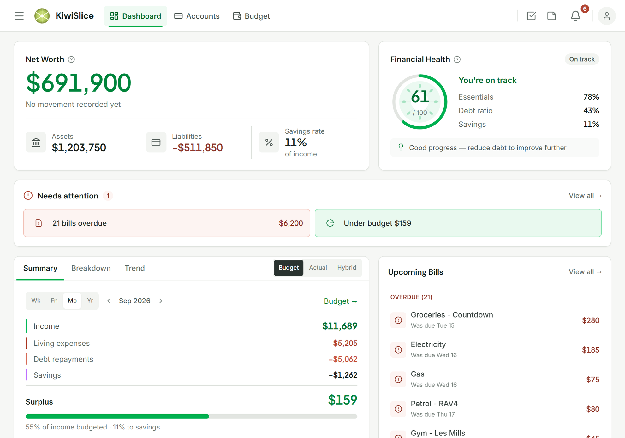
Task: Open the tasks checkbox icon in header
Action: coord(531,16)
